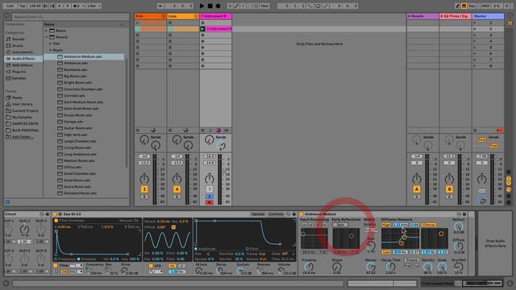516x290 pixels.
Task: Click the Master track header
Action: pyautogui.click(x=488, y=16)
